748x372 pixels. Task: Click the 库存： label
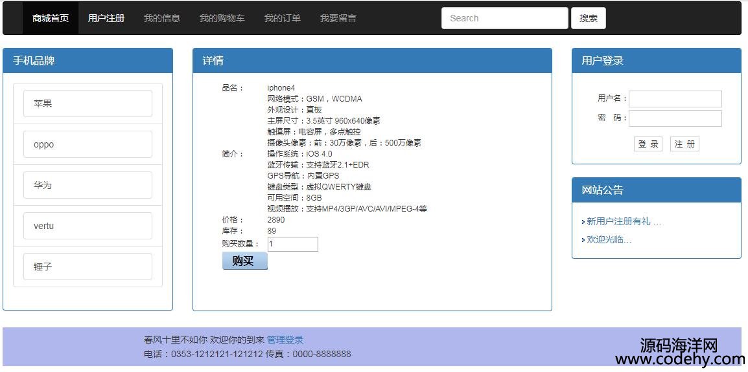coord(233,230)
